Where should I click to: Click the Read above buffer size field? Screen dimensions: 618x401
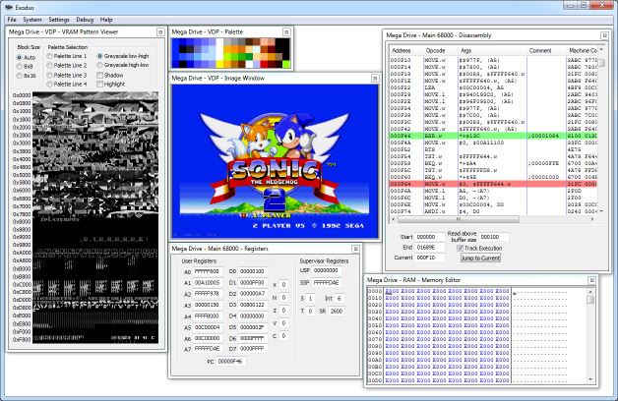494,237
